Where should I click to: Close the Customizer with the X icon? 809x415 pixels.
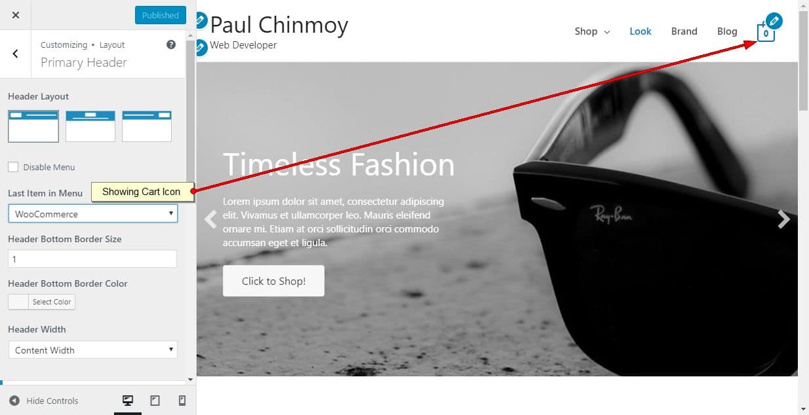click(x=16, y=15)
